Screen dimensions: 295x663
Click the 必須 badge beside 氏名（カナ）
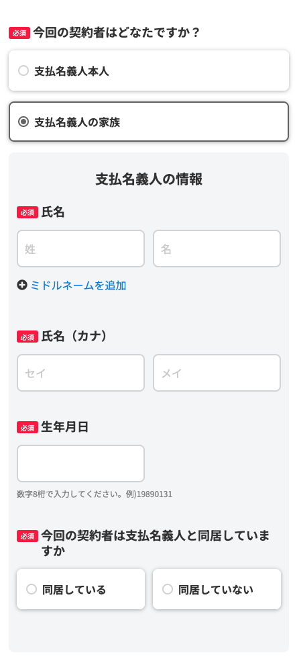27,337
